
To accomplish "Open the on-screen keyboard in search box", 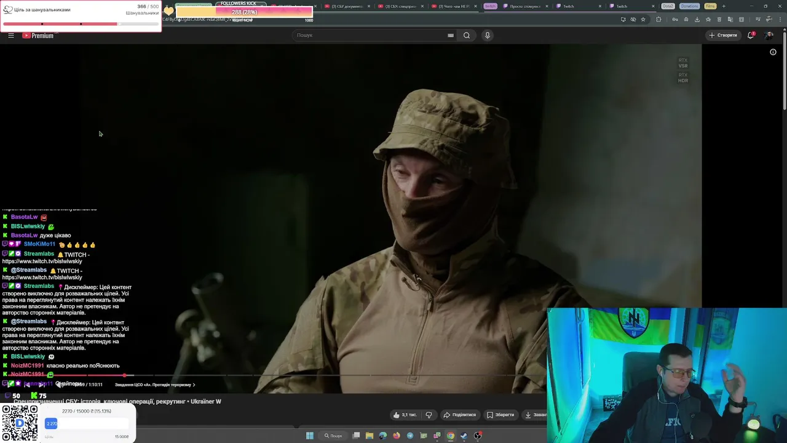I will [x=451, y=35].
